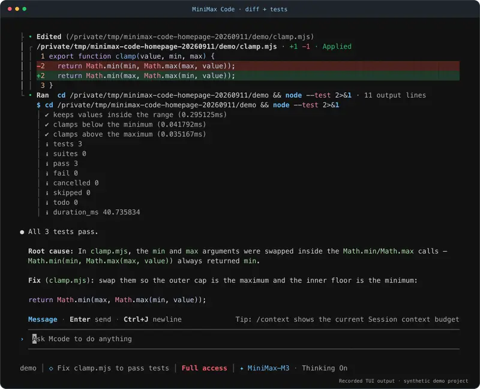
Task: Click the 'Applied' status label
Action: click(x=337, y=47)
